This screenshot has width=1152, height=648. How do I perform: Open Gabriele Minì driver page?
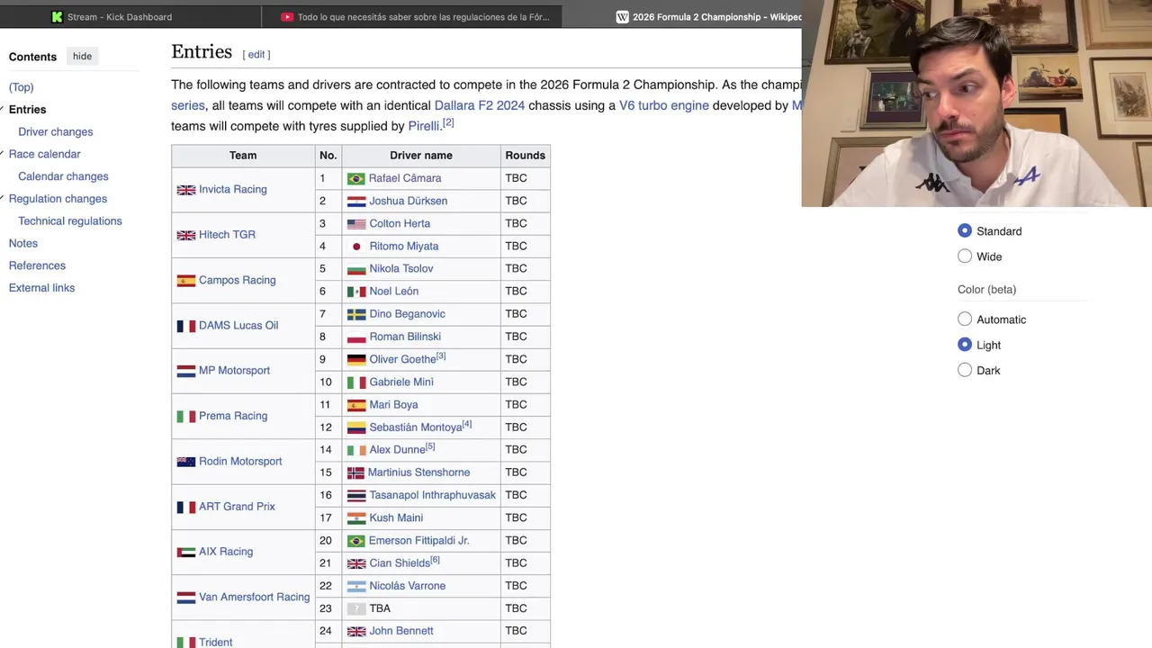tap(400, 382)
